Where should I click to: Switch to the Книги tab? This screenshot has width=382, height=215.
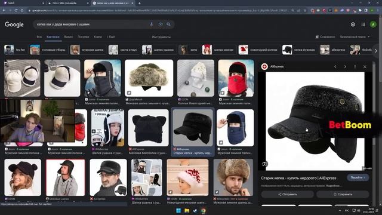[98, 37]
